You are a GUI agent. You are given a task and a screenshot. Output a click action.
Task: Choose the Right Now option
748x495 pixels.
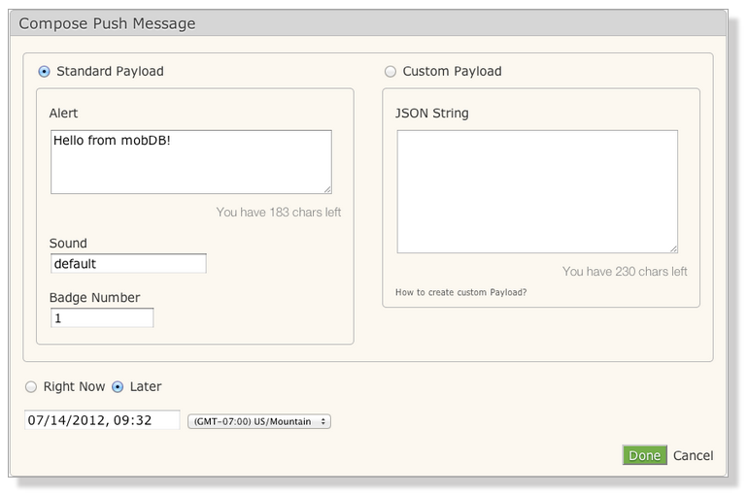[31, 387]
